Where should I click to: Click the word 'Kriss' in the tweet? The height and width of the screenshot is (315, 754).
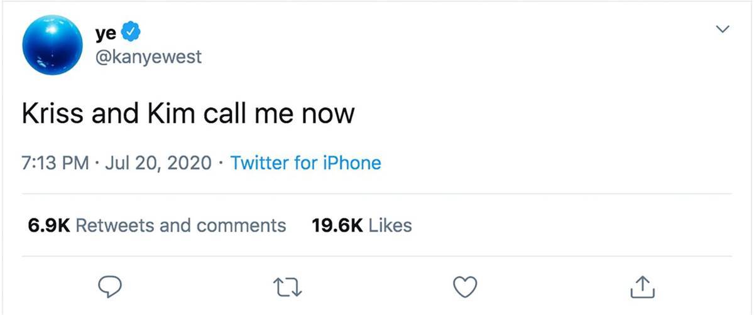click(53, 114)
